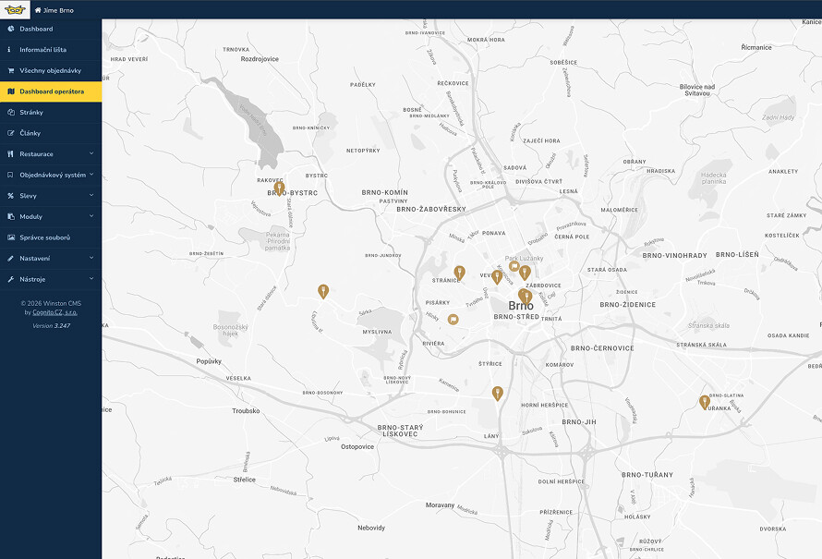Click the info icon beside Informační lišta
822x559 pixels.
(9, 49)
